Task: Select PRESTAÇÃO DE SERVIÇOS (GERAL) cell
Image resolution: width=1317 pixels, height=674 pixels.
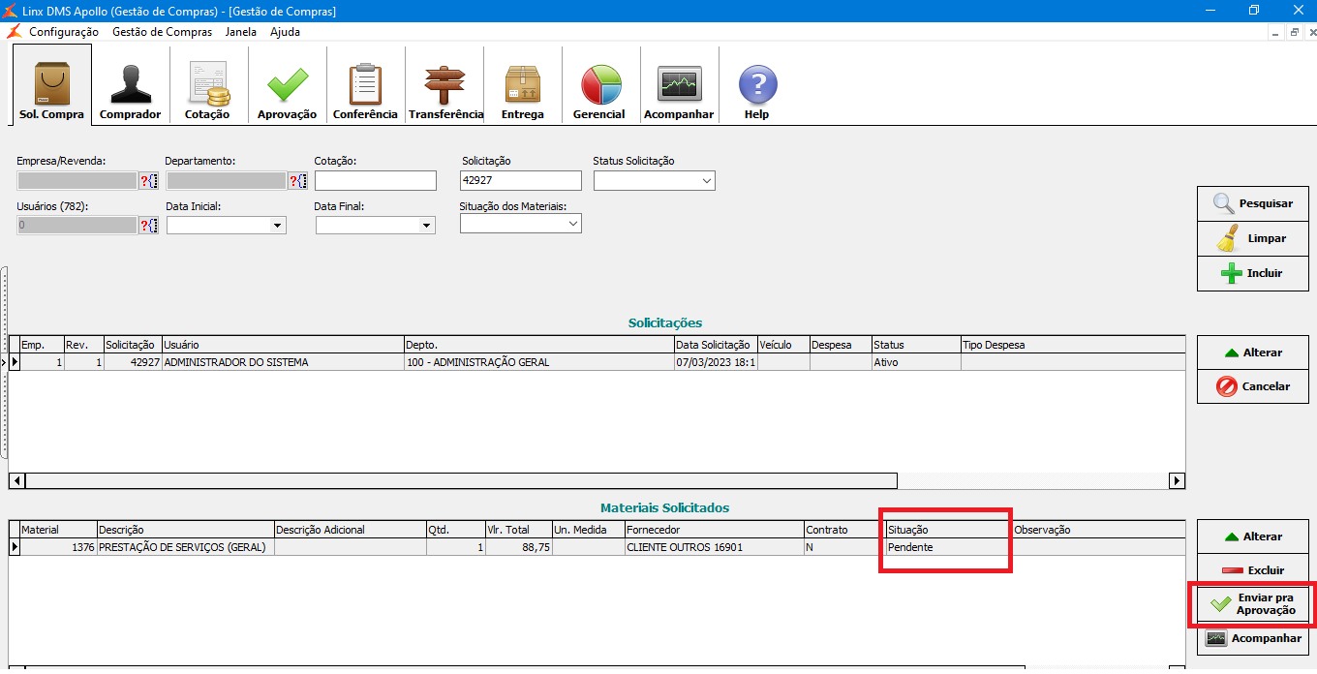Action: coord(185,547)
